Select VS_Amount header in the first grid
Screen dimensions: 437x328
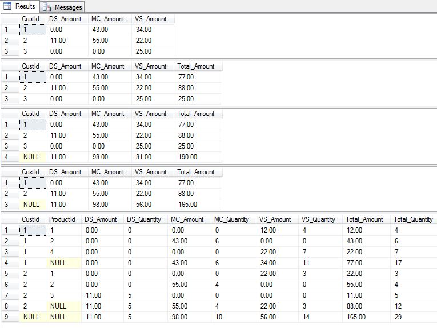pyautogui.click(x=153, y=19)
